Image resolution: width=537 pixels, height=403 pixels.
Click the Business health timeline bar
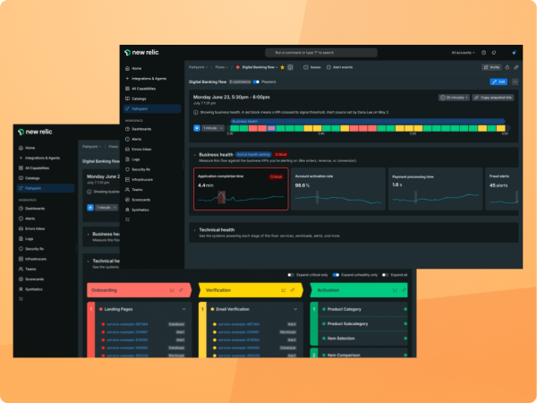368,121
